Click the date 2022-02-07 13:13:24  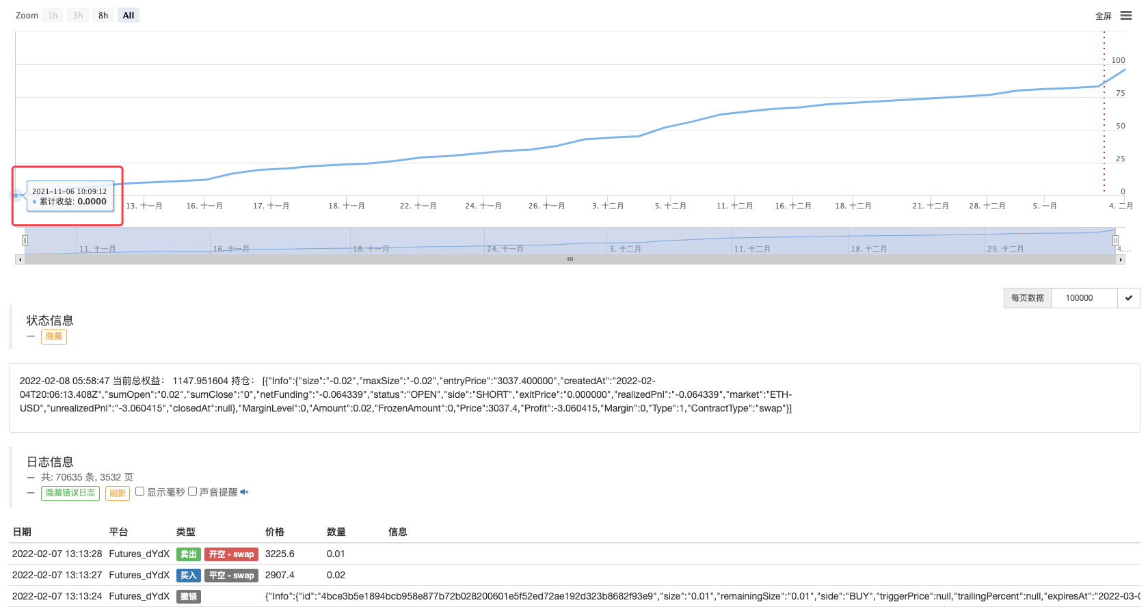tap(57, 597)
